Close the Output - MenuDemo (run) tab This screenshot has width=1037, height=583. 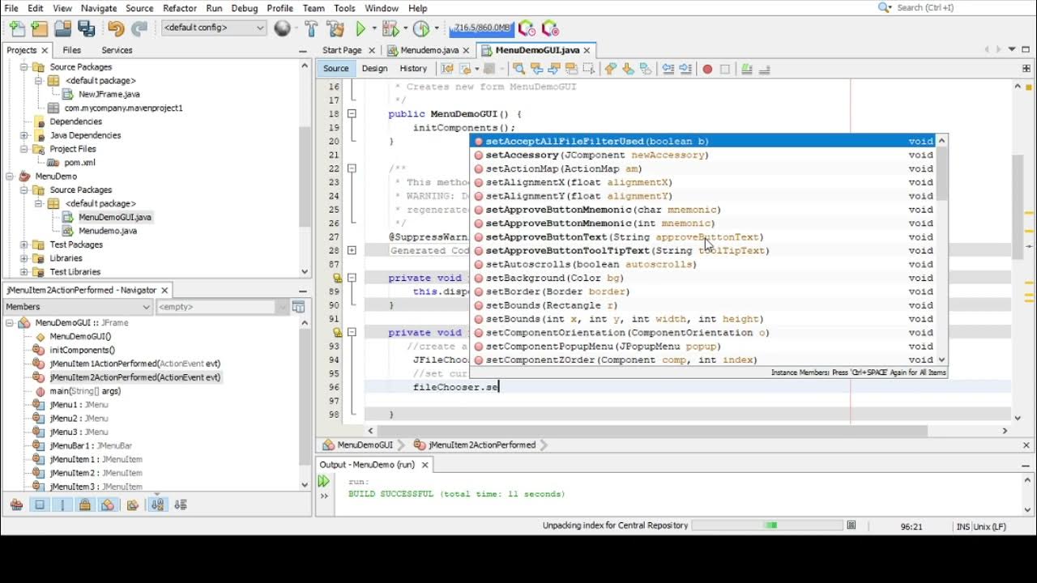425,465
